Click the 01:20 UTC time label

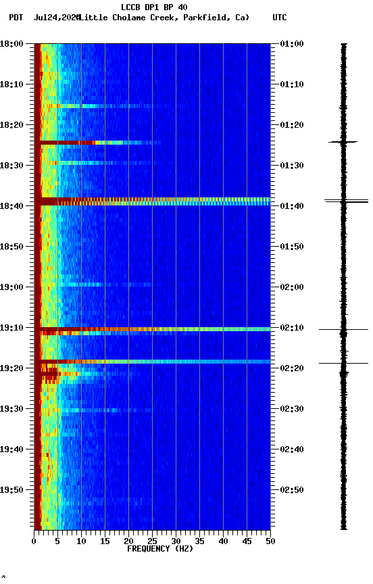(292, 125)
